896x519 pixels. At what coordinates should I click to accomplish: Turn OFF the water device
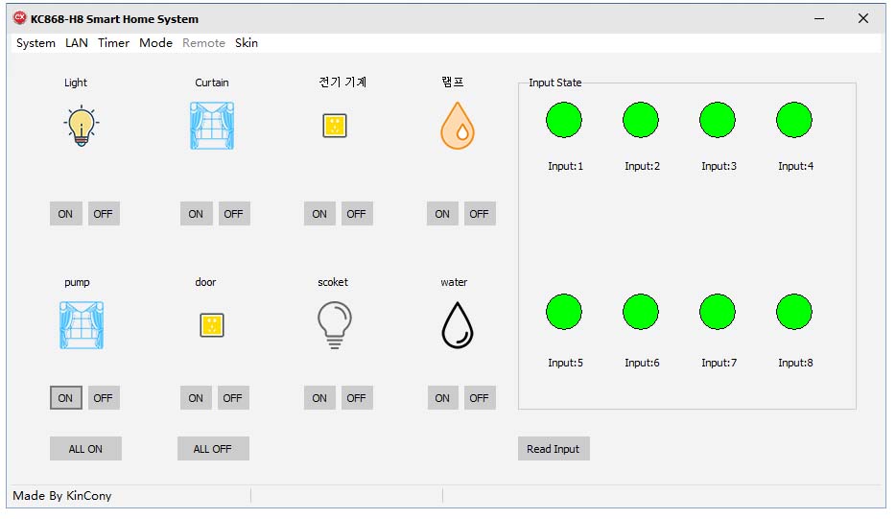(x=480, y=398)
